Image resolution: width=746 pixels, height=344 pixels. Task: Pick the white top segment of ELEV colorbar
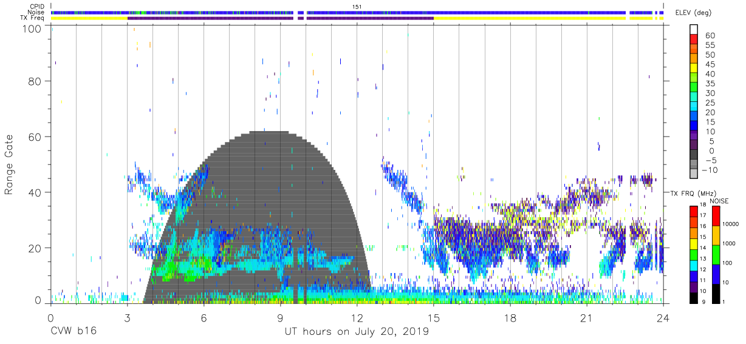click(x=694, y=29)
